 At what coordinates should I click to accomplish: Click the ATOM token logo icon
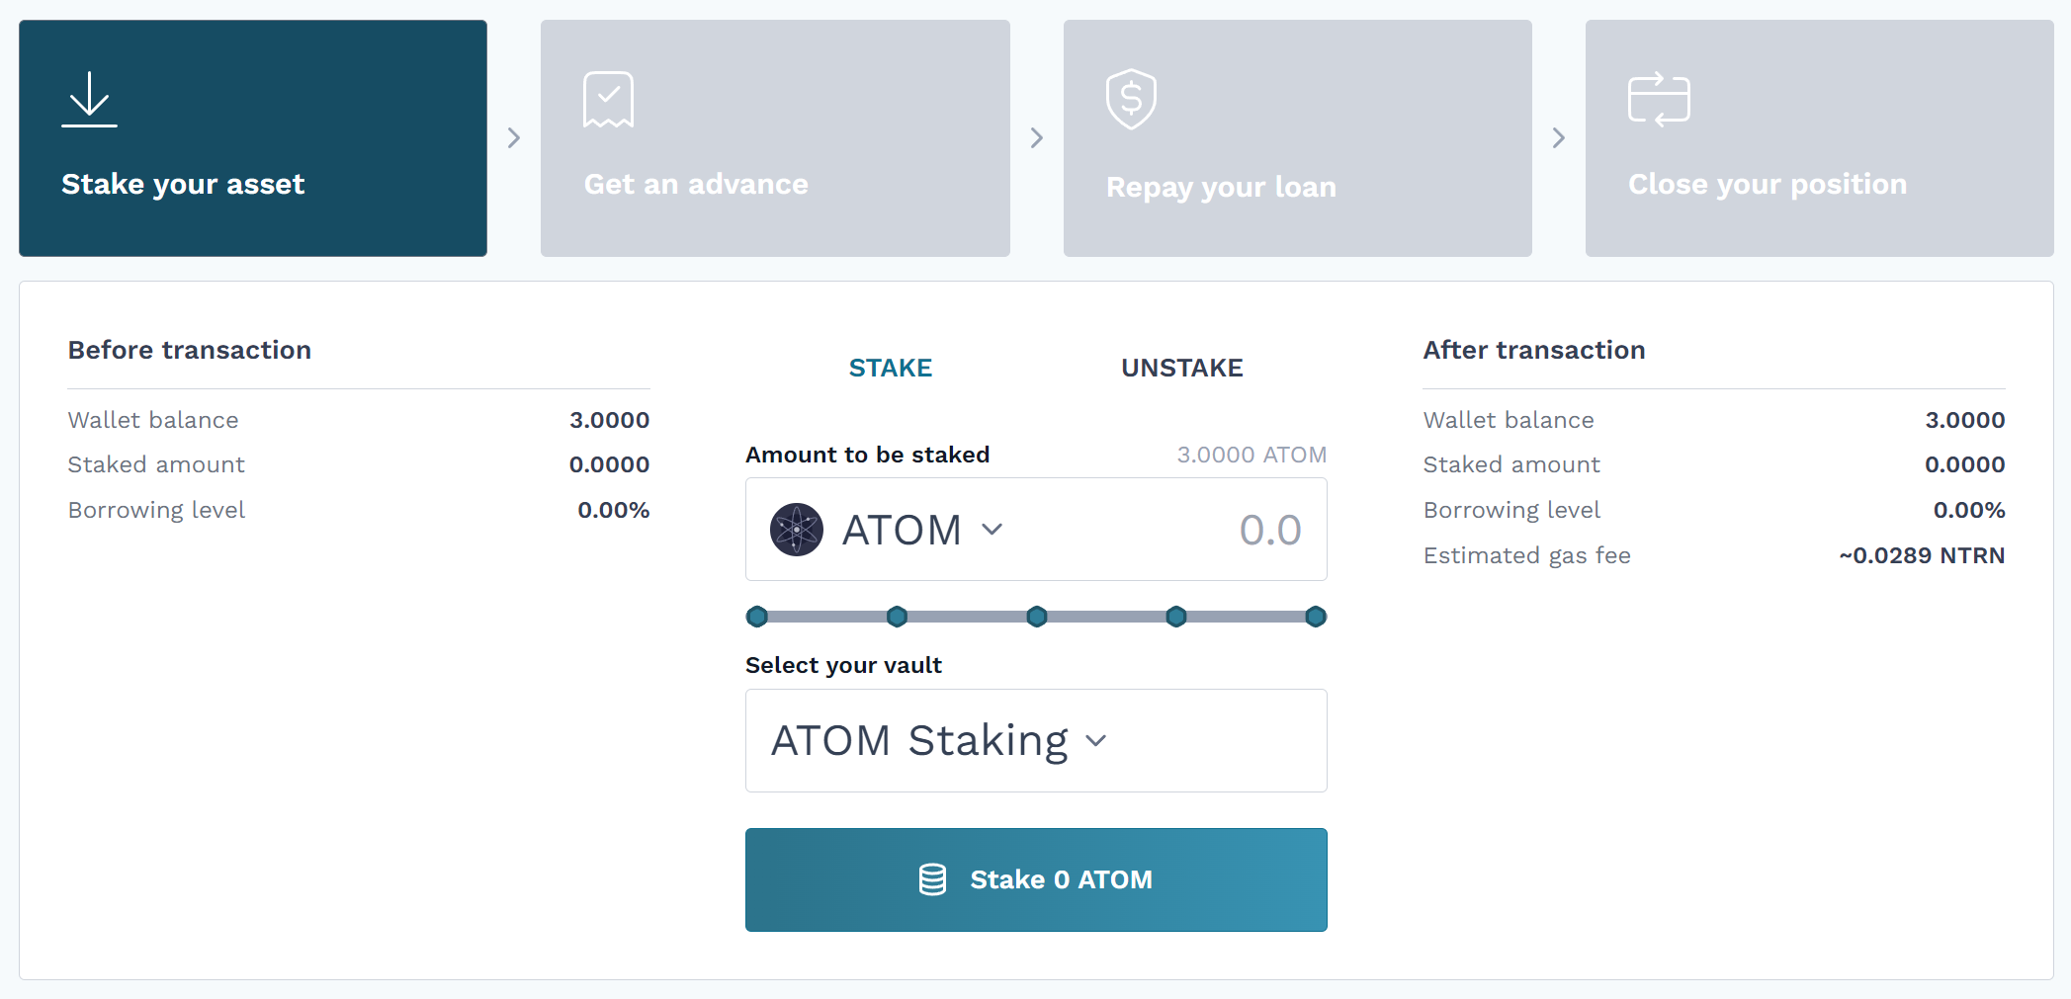click(797, 530)
